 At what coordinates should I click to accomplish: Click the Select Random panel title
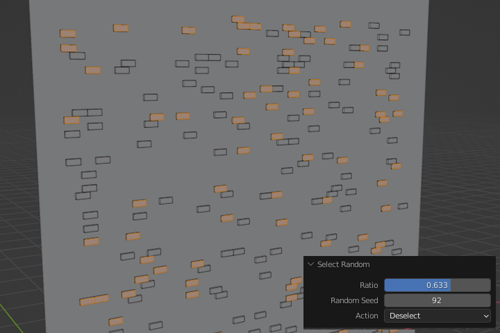pyautogui.click(x=344, y=264)
